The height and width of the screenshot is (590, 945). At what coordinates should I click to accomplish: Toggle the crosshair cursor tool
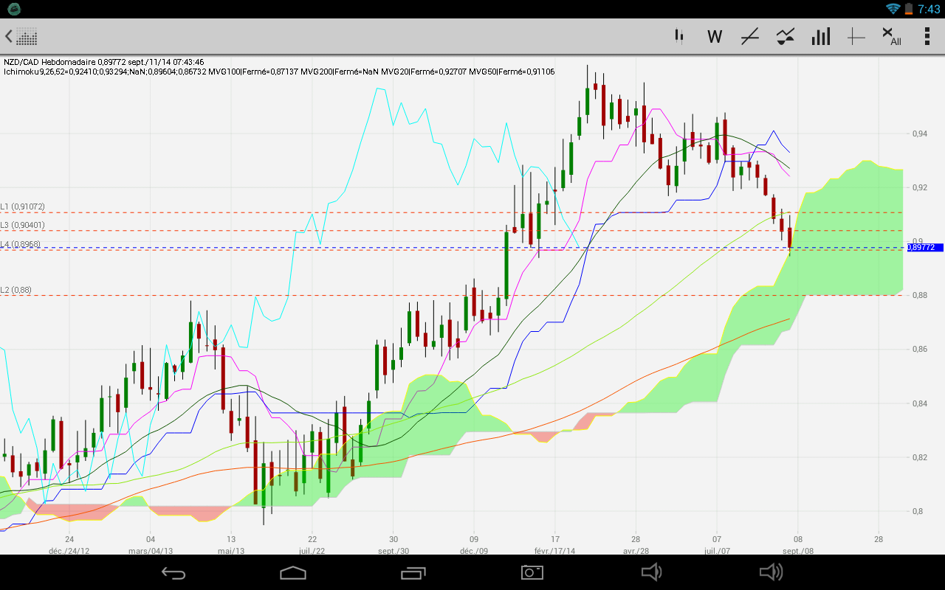coord(856,36)
